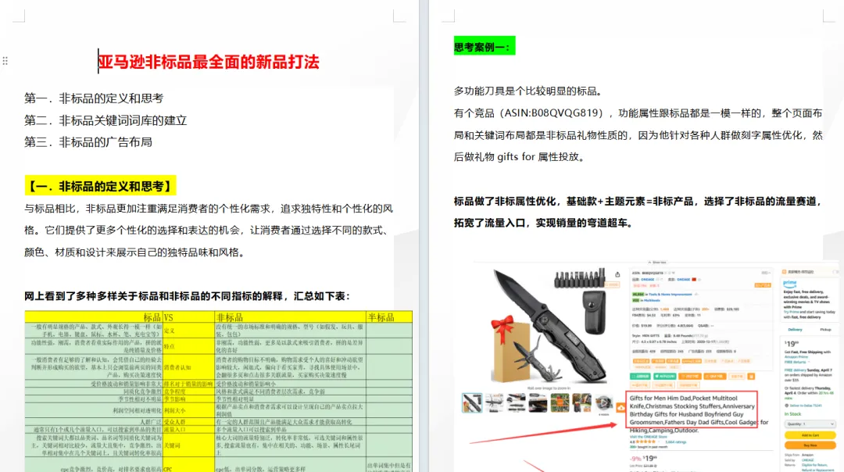The width and height of the screenshot is (844, 472).
Task: Click the outline line '第三．非标品的广告布局'
Action: [x=88, y=142]
